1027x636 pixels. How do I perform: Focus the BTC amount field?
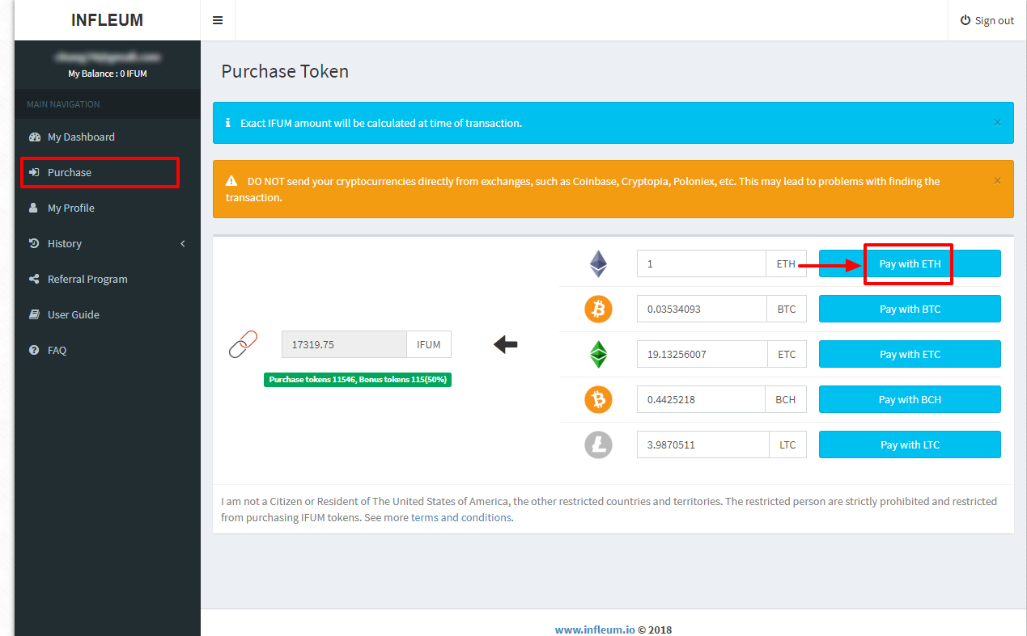point(702,309)
